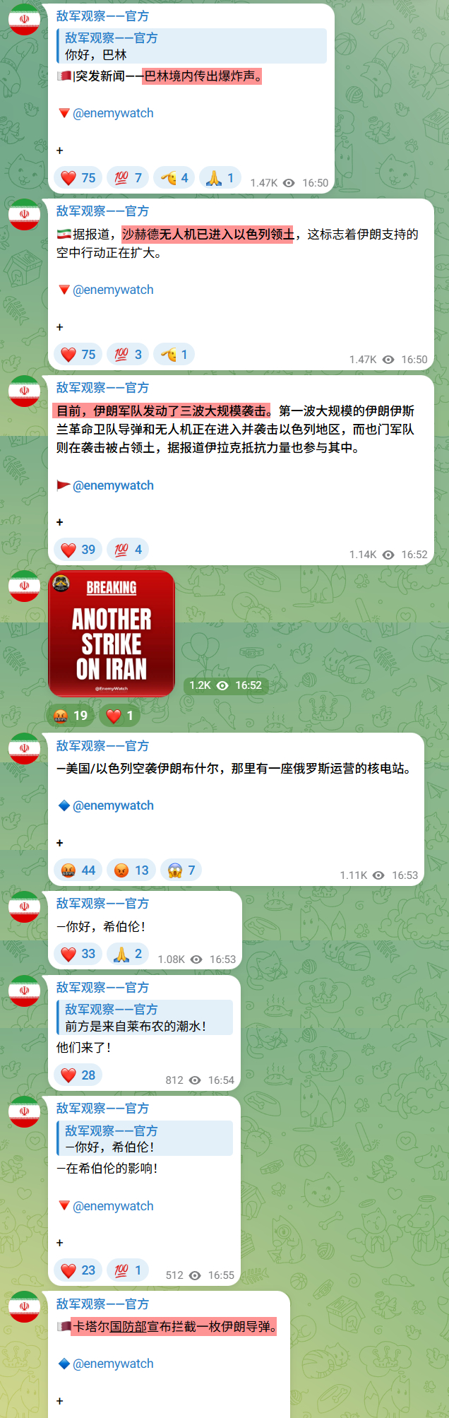Click the heart reaction with 75 on Bahrain explosion post
The image size is (449, 1418).
78,178
